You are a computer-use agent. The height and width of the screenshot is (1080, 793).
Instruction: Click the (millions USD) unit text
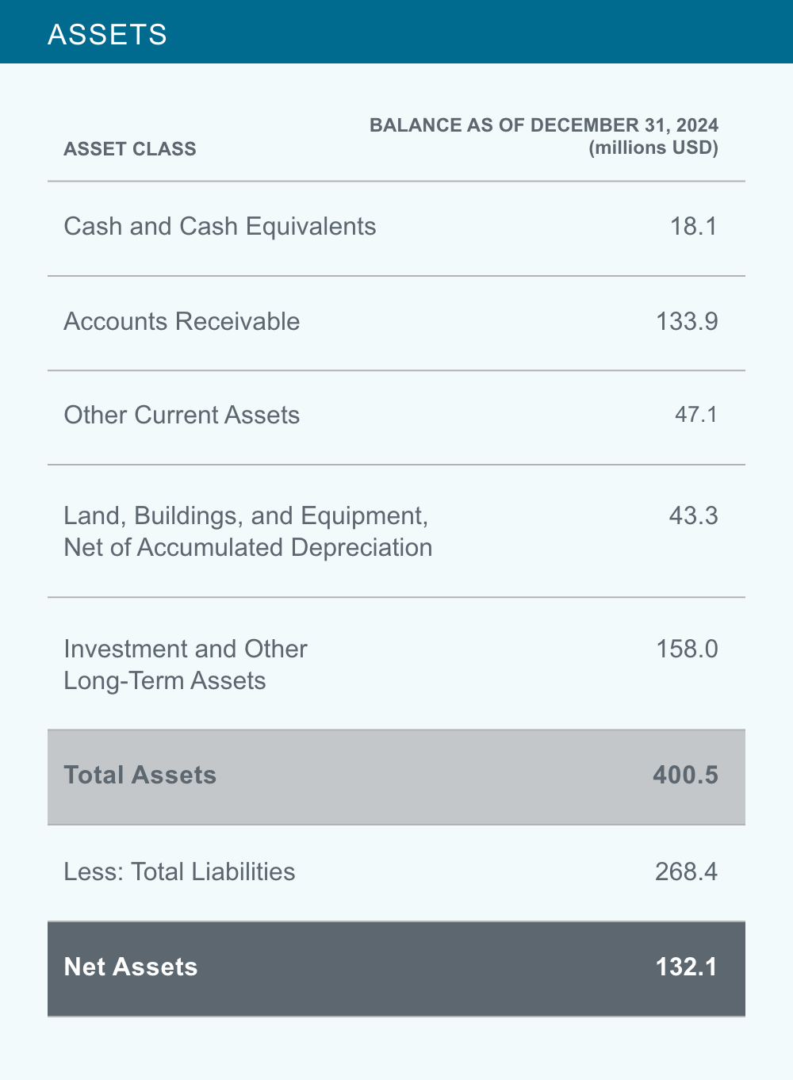pos(653,148)
